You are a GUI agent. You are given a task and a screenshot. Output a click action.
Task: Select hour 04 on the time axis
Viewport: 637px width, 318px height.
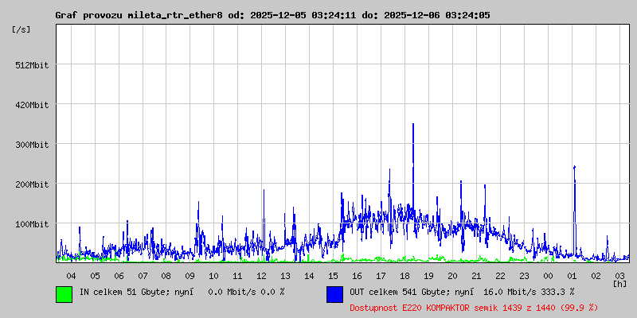(x=71, y=275)
